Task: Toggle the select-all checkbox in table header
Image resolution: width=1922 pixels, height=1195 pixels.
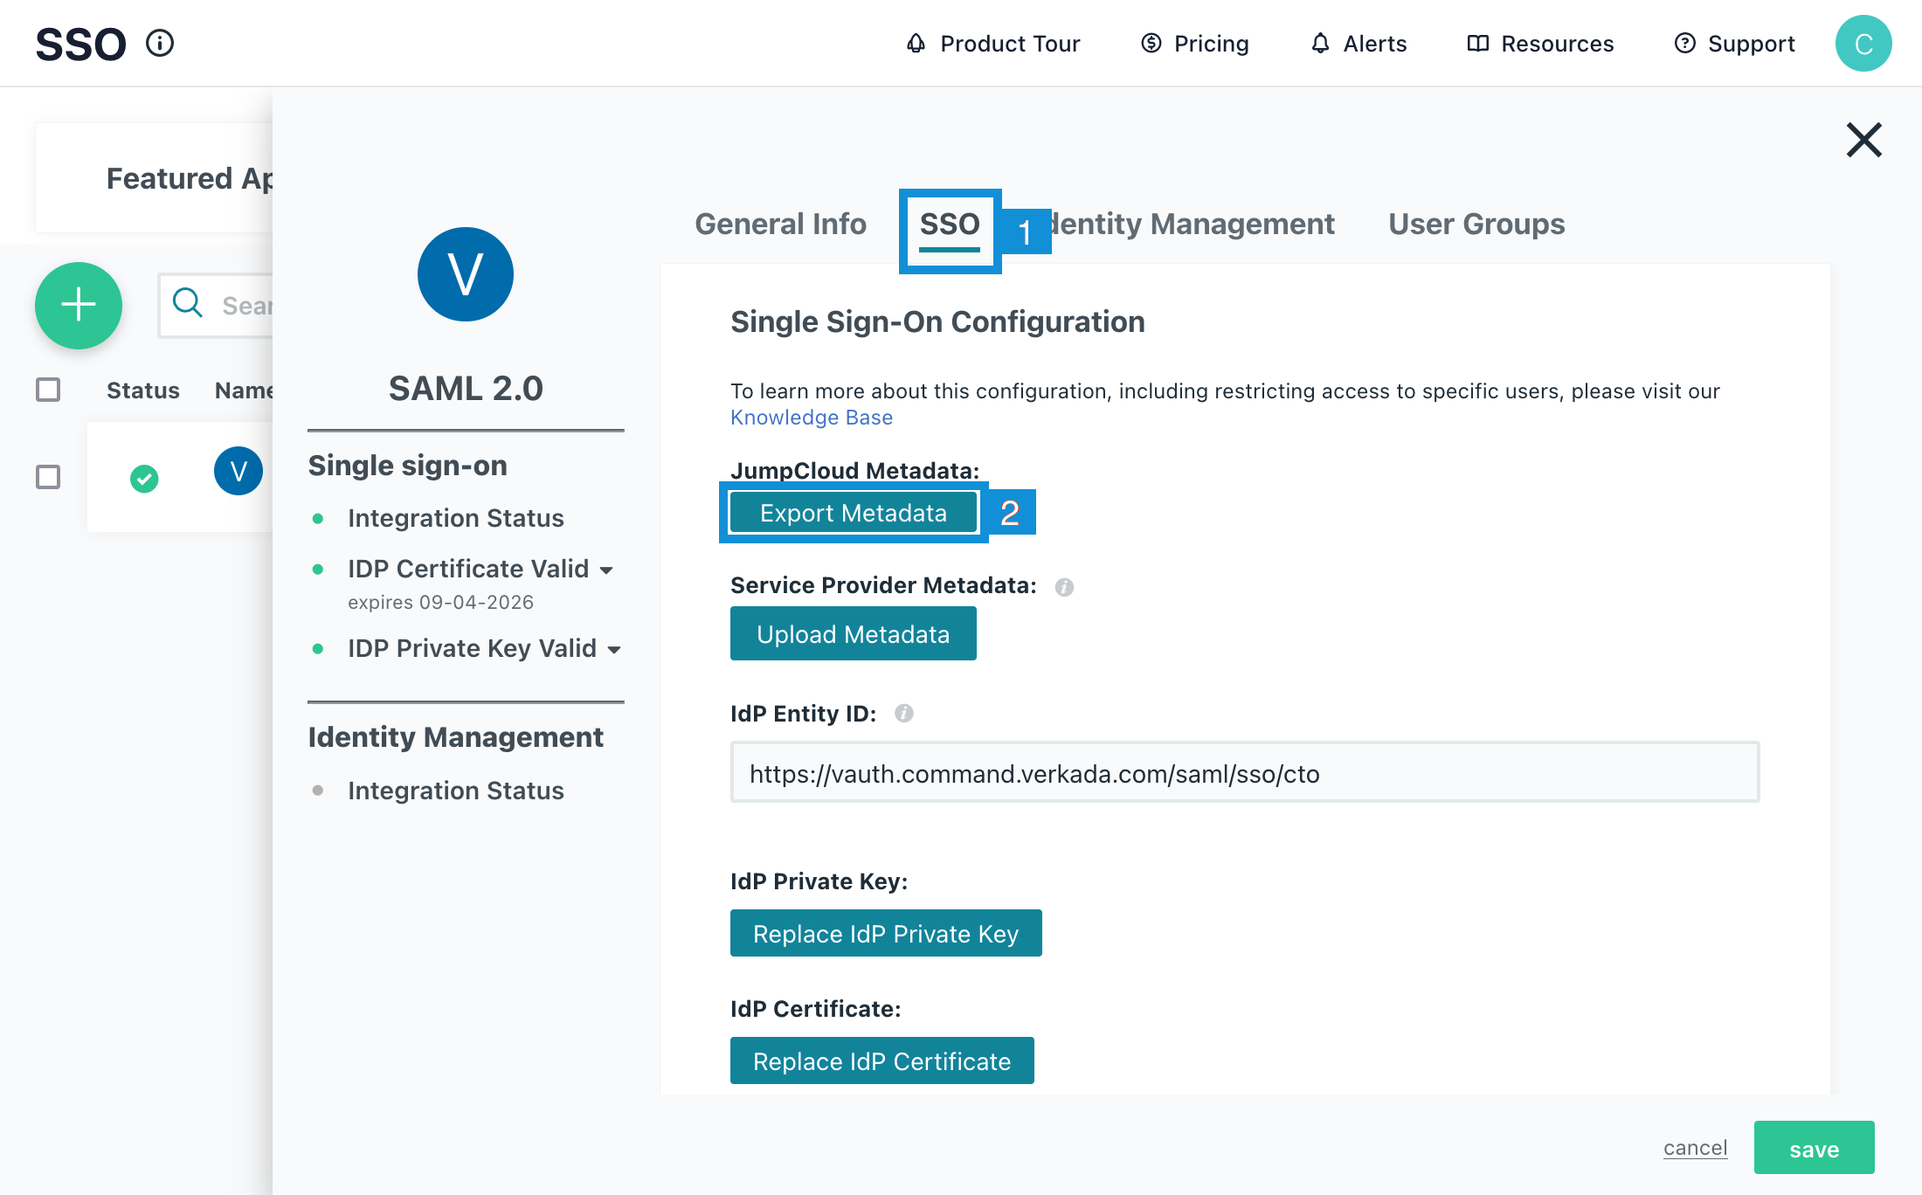Action: pos(48,390)
